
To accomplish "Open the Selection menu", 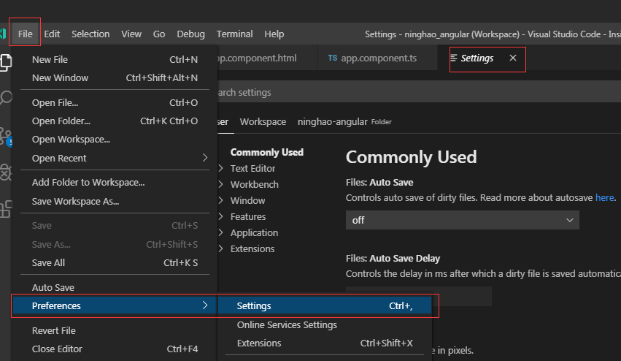I will click(x=90, y=34).
